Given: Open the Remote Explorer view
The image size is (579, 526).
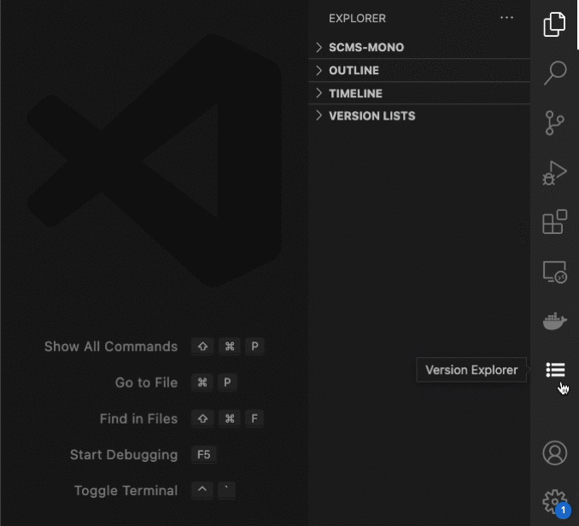Looking at the screenshot, I should (554, 272).
